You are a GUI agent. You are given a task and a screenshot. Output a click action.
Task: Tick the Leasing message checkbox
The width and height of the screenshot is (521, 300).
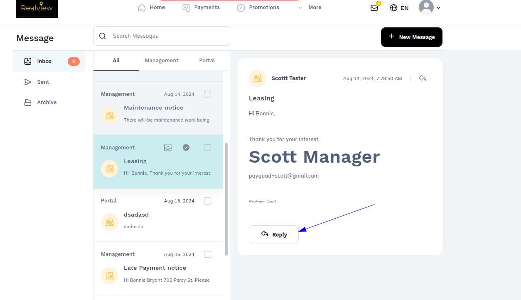(208, 148)
